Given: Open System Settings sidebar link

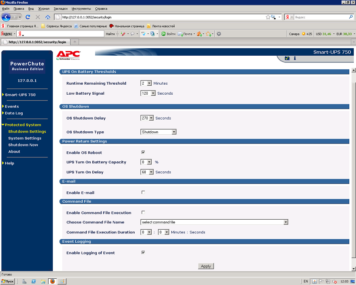Looking at the screenshot, I should (25, 138).
